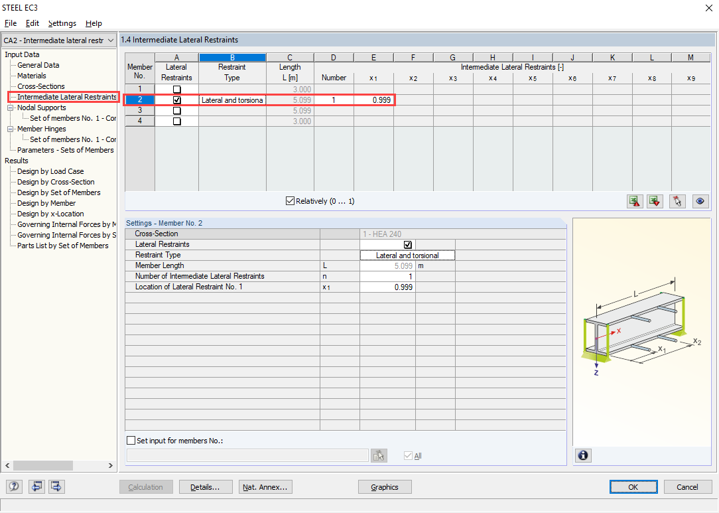Select Member Hinges tree item
This screenshot has width=719, height=513.
(42, 129)
